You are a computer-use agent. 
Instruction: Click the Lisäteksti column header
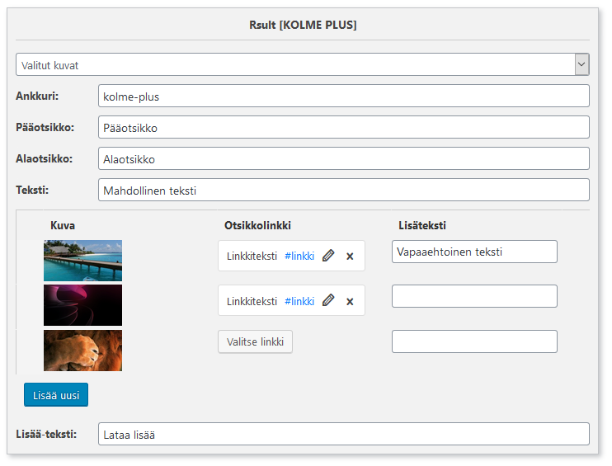coord(422,226)
